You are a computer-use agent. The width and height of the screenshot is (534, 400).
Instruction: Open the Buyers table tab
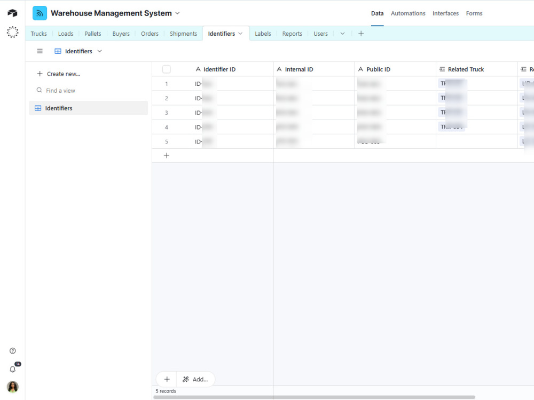point(121,33)
